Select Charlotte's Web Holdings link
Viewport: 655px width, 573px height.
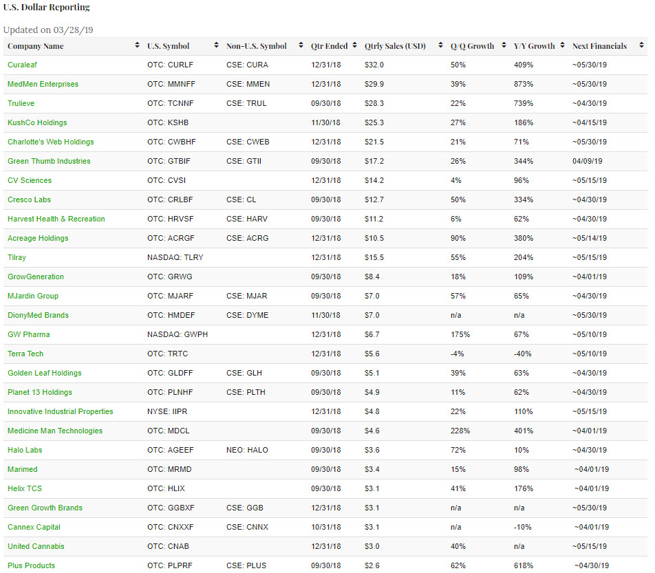50,142
